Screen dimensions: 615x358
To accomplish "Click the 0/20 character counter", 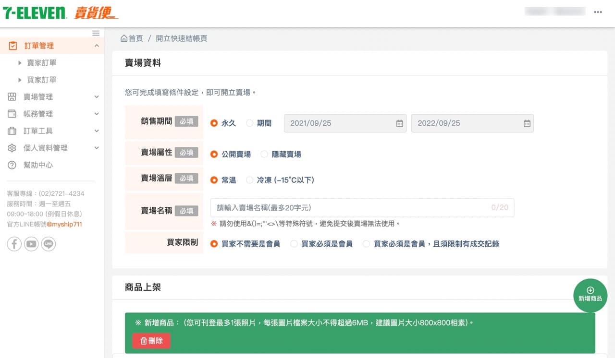I will coord(500,208).
